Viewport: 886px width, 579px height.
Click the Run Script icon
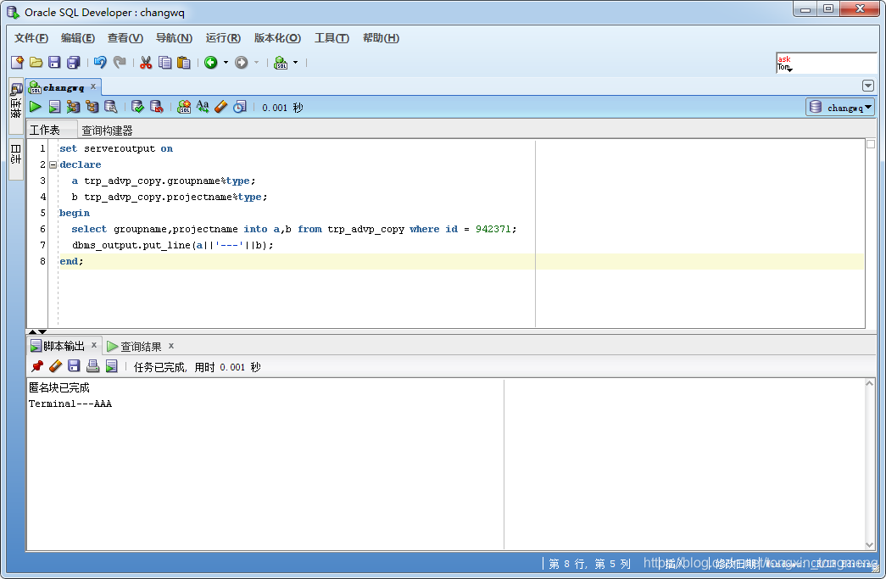(54, 106)
